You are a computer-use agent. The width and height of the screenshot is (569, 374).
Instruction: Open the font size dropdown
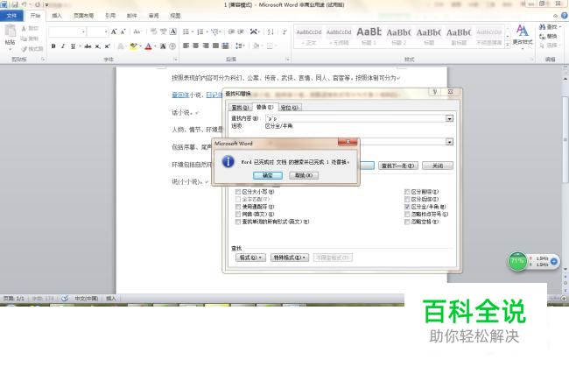106,32
